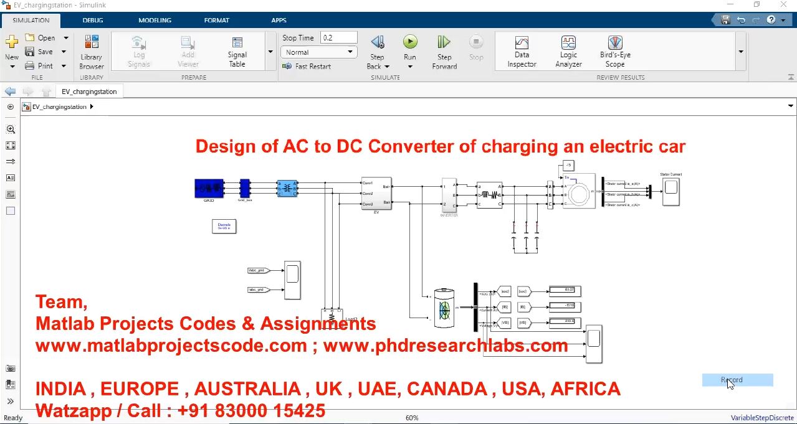Expand the Review Results gallery arrow
Screen dimensions: 797x424
(x=741, y=52)
